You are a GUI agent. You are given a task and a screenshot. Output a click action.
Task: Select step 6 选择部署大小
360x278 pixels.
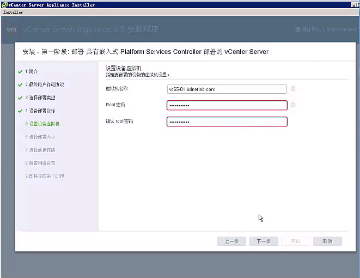pyautogui.click(x=40, y=137)
